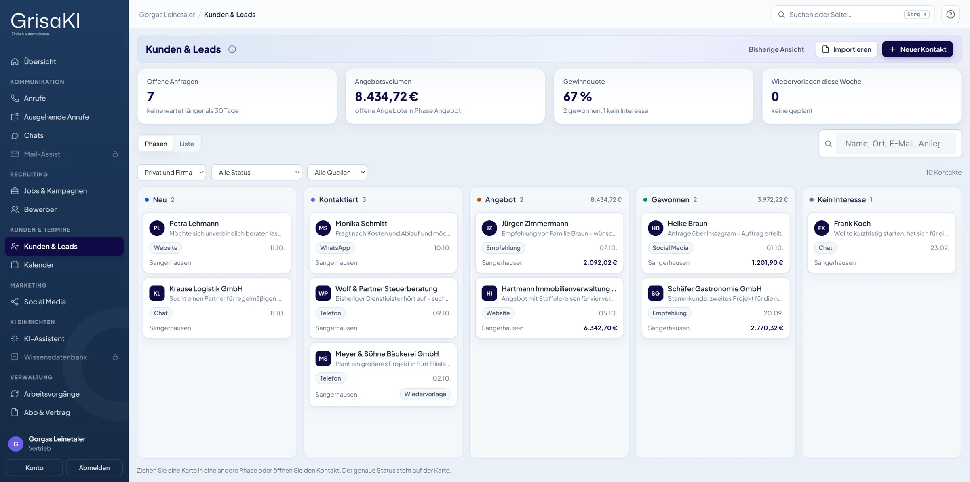Click the KI-Assistent sparkle icon
The height and width of the screenshot is (482, 970).
[x=15, y=338]
